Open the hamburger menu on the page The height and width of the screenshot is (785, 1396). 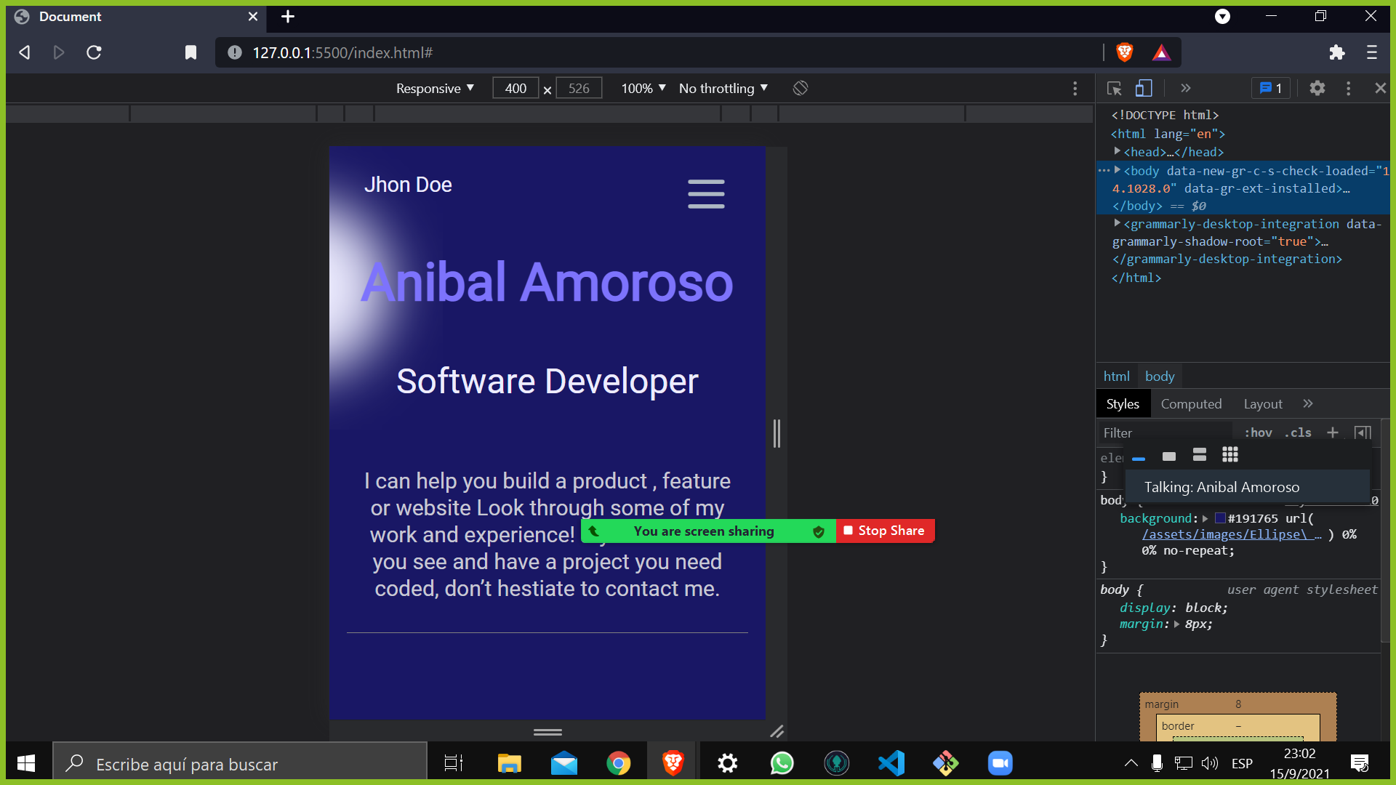click(x=706, y=194)
